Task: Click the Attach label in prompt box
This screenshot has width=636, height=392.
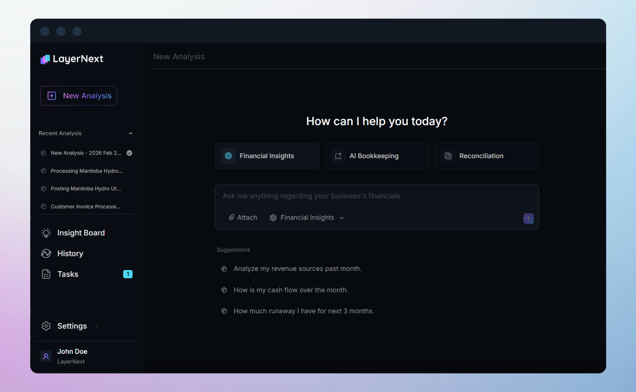Action: click(247, 218)
